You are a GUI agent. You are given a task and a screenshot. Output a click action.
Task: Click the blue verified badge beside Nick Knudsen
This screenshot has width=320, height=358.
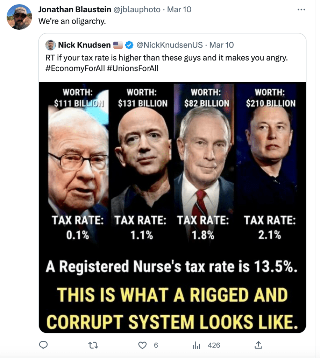coord(129,45)
